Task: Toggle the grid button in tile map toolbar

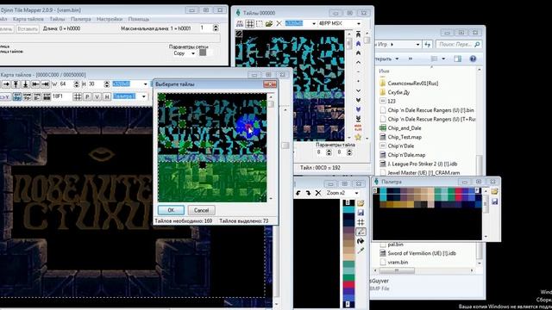Action: [x=78, y=96]
